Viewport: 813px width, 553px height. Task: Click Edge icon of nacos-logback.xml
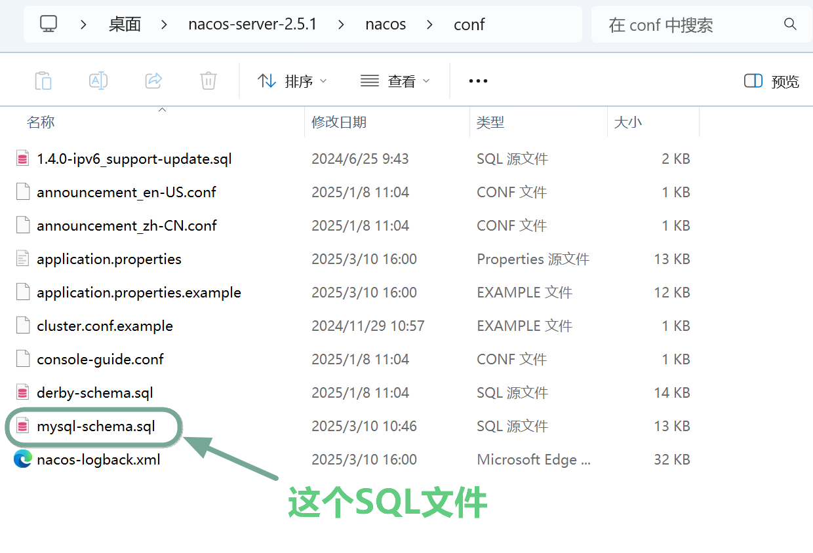(23, 459)
